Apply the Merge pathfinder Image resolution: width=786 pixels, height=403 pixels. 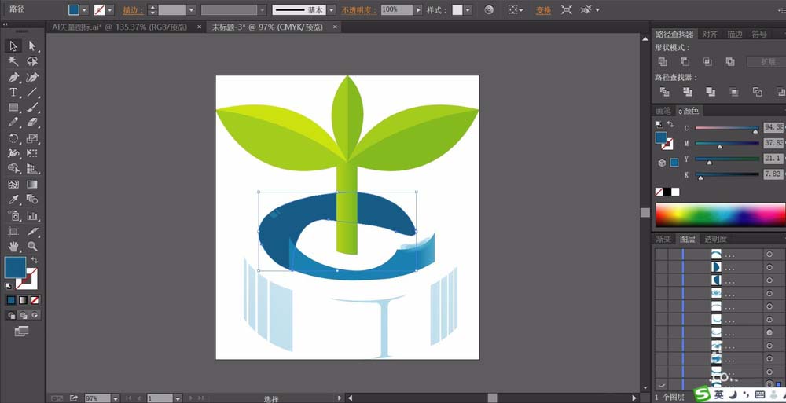coord(711,92)
